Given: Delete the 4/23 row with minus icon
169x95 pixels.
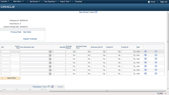Looking at the screenshot, I should click(156, 63).
